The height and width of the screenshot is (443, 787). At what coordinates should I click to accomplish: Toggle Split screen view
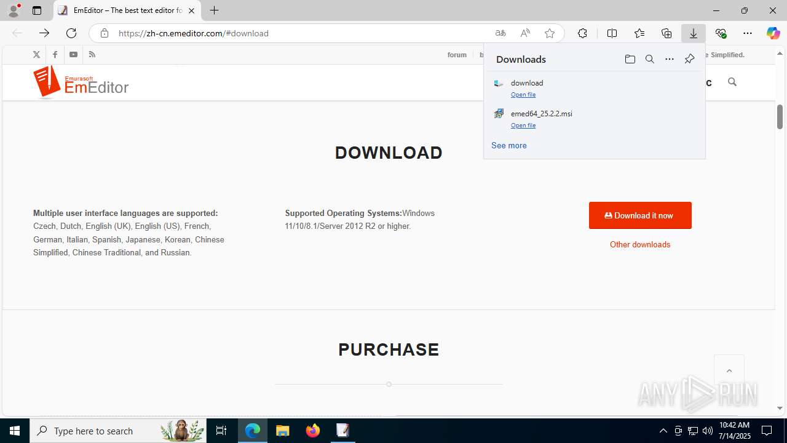coord(612,33)
